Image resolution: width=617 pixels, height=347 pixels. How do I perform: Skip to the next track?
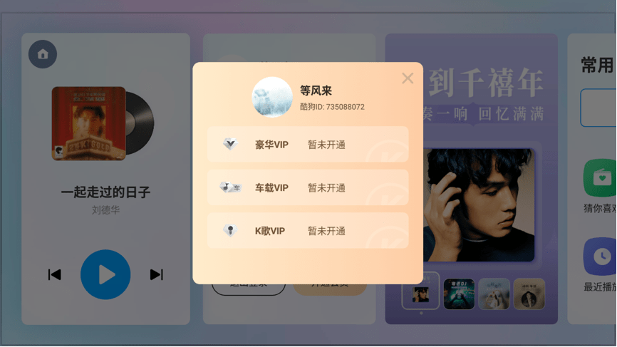[157, 274]
